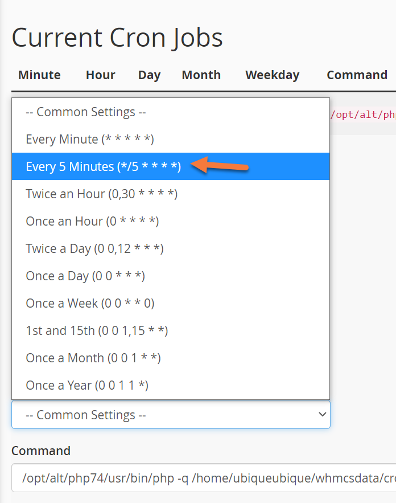
Task: Select the -- Common Settings -- list header option
Action: [x=86, y=112]
